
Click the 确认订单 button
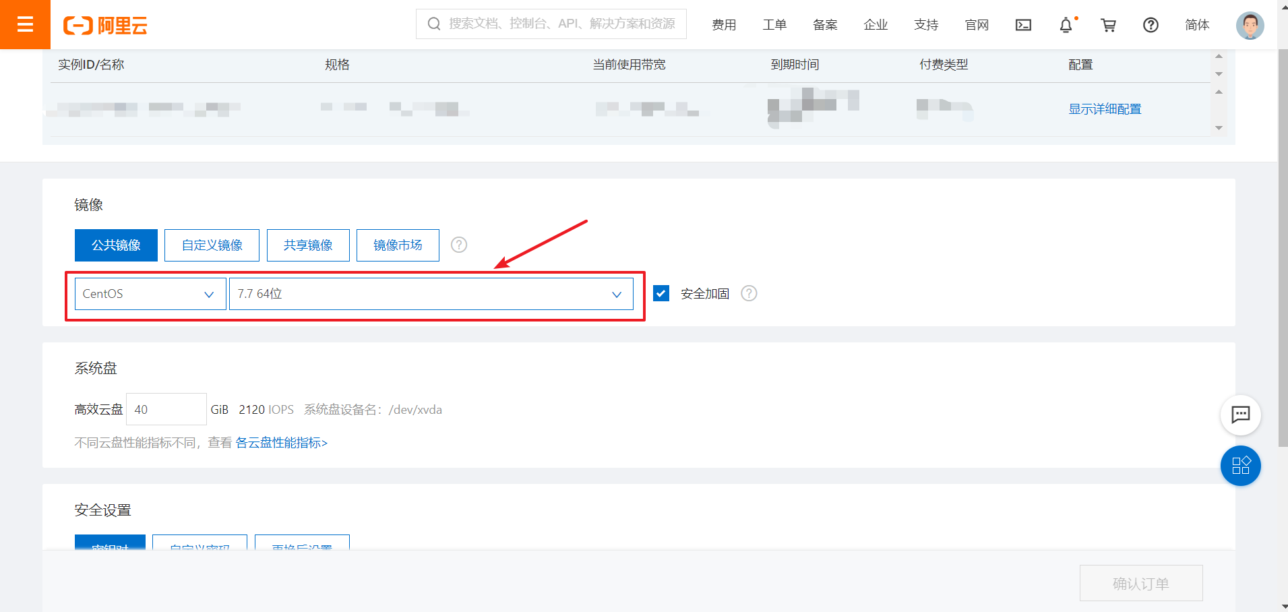1141,583
